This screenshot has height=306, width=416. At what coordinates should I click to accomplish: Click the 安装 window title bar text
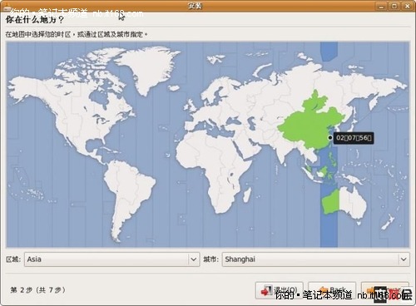[195, 6]
